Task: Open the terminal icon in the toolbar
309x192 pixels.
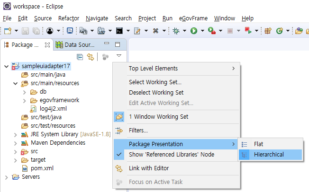Action: [120, 31]
